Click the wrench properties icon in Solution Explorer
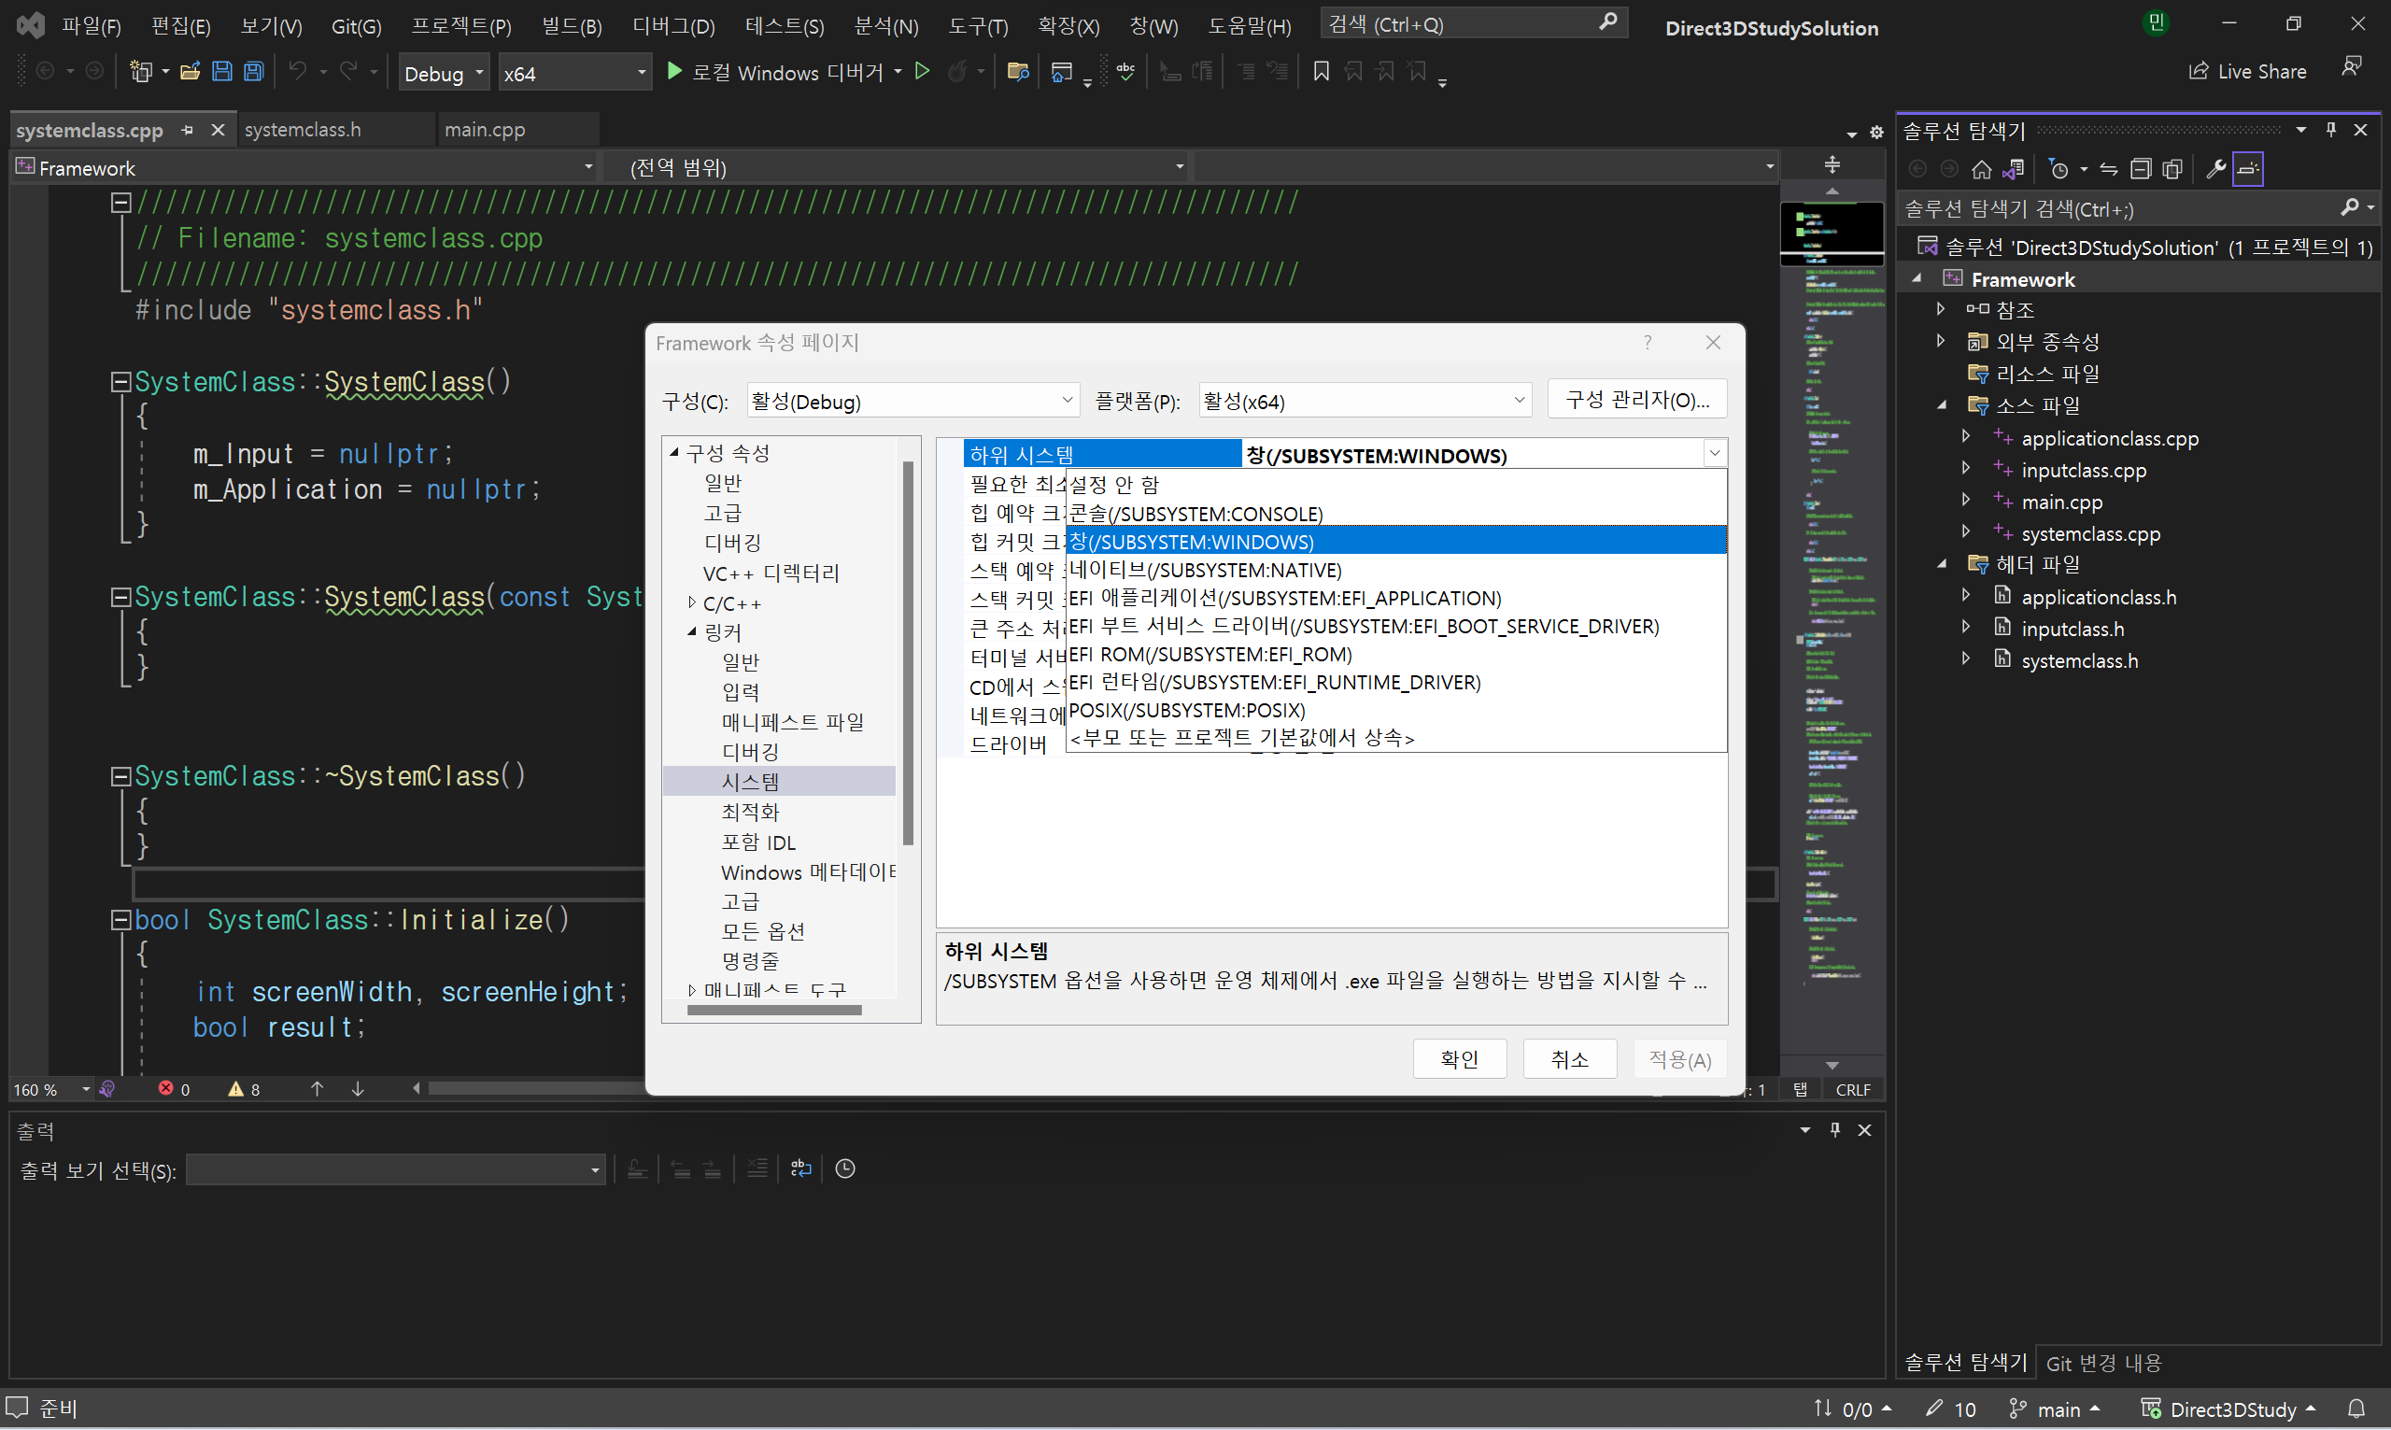Image resolution: width=2391 pixels, height=1430 pixels. click(2214, 170)
